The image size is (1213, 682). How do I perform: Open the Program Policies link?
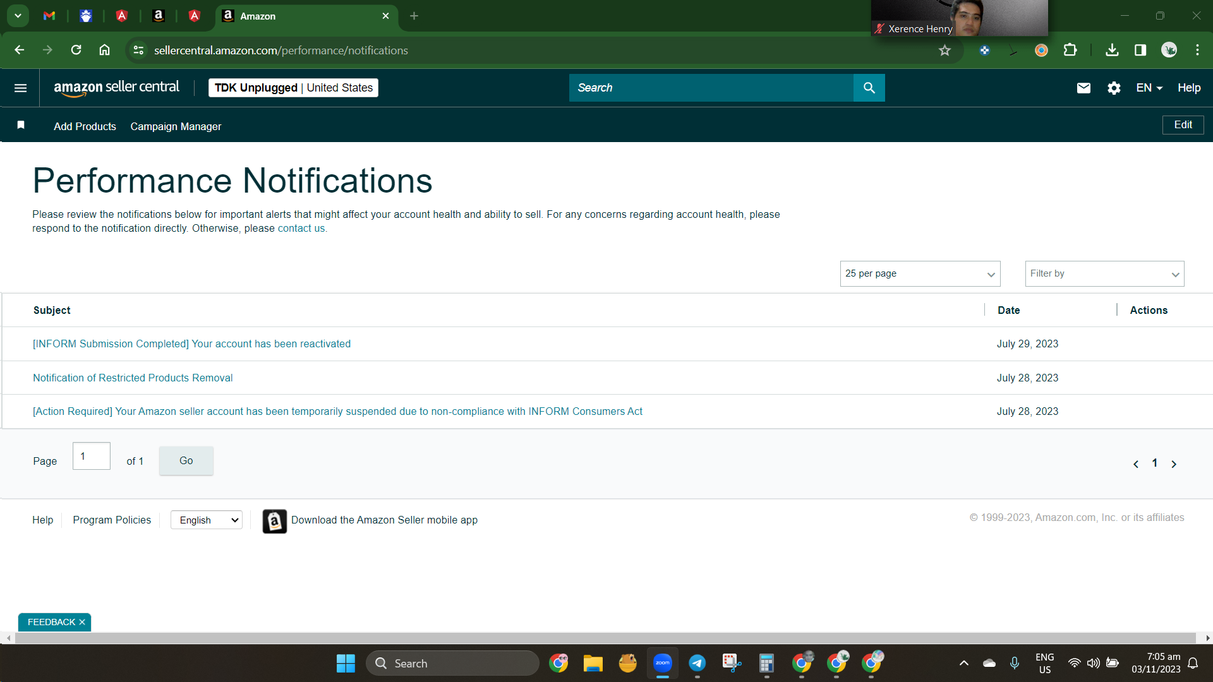point(112,520)
